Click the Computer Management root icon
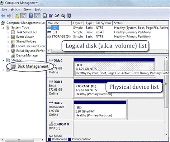 (x=3, y=23)
